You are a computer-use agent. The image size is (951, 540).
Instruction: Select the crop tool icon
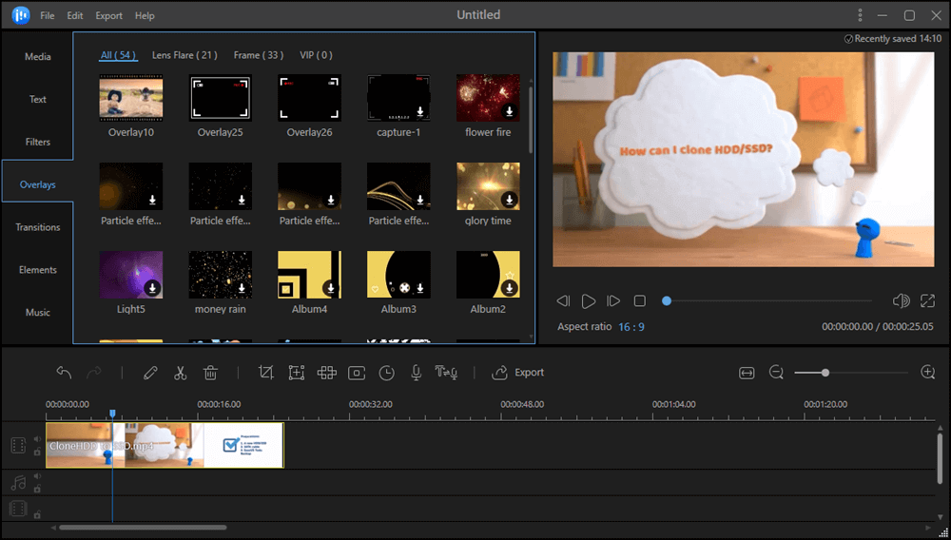point(265,372)
